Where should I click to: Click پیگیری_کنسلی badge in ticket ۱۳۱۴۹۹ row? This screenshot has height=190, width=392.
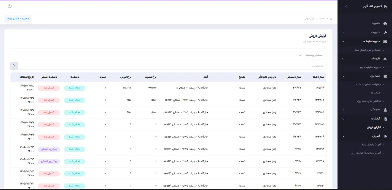[49, 149]
